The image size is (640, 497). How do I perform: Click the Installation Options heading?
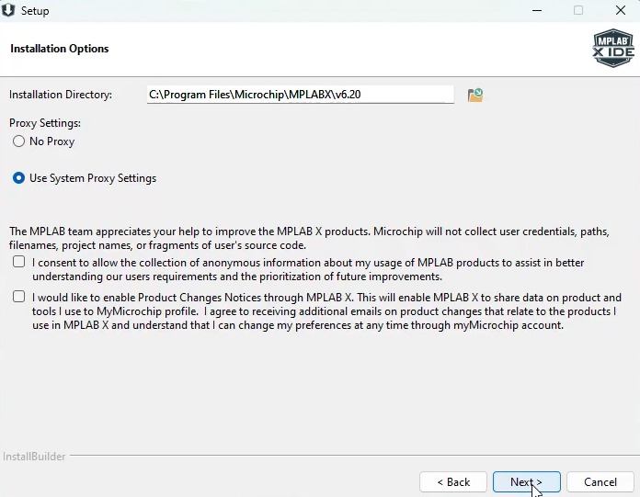[60, 49]
